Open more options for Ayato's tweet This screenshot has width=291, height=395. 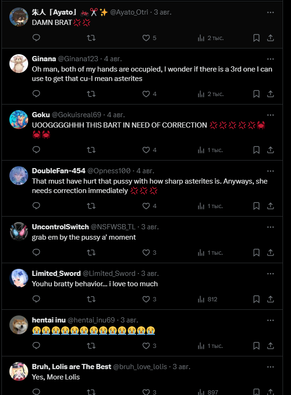point(270,12)
